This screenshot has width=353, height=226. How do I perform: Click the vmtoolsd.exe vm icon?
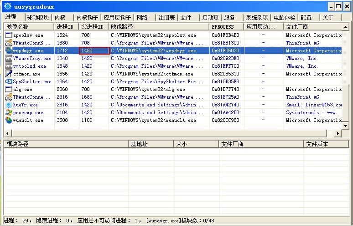[x=9, y=66]
